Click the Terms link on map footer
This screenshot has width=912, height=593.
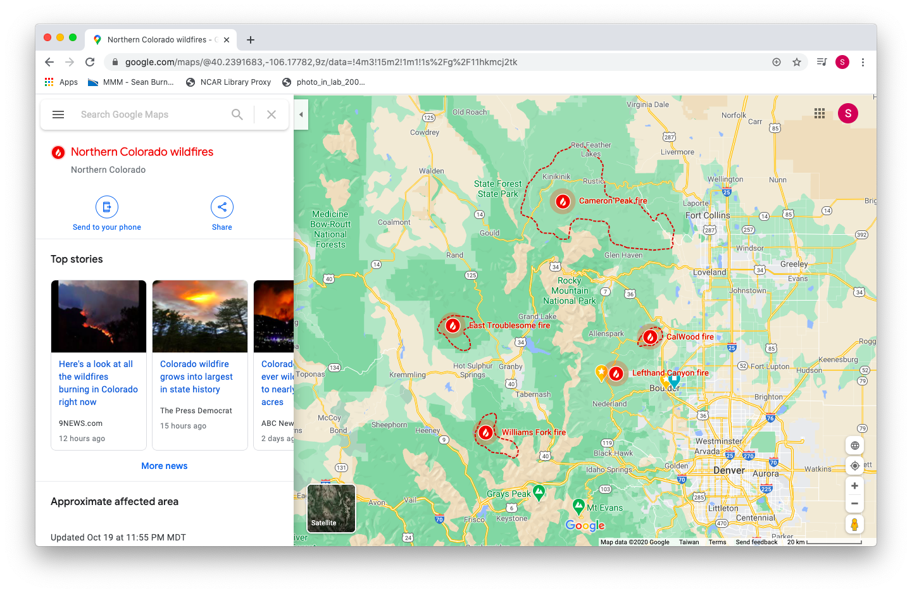[717, 542]
